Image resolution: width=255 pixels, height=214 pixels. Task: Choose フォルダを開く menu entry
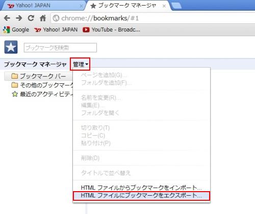(142, 113)
